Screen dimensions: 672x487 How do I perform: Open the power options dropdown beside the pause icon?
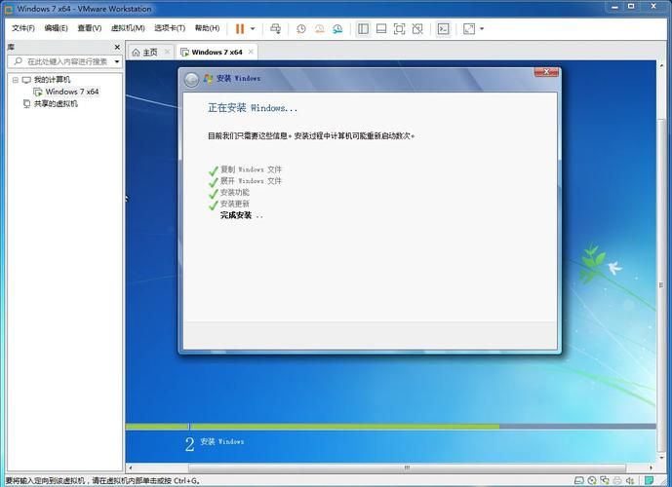[x=253, y=28]
